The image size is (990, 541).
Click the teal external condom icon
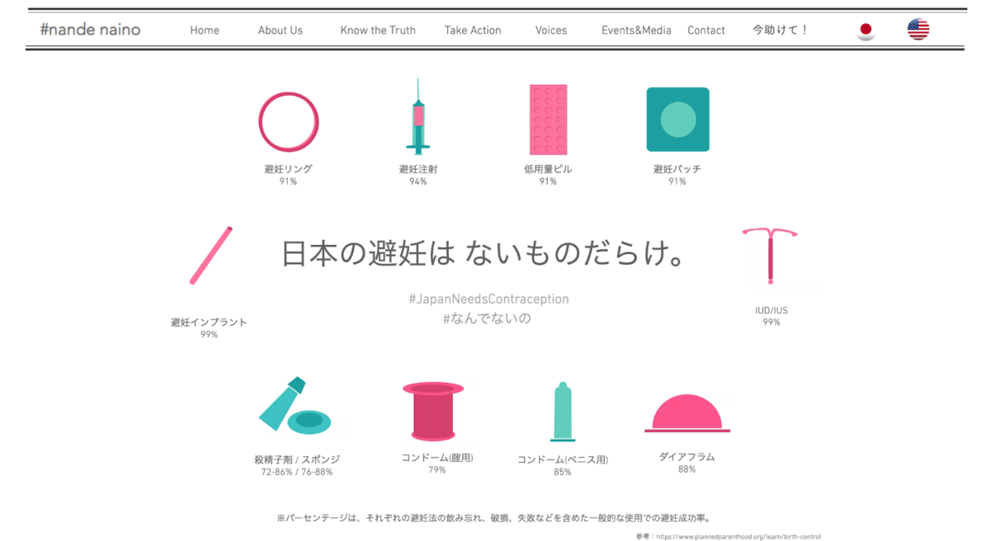point(562,412)
